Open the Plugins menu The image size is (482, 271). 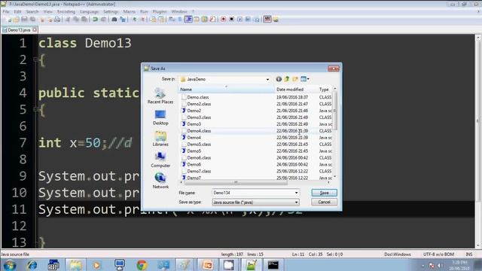(160, 11)
